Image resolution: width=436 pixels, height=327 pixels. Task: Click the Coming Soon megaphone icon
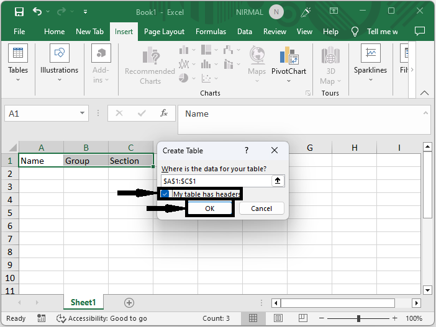(x=306, y=12)
